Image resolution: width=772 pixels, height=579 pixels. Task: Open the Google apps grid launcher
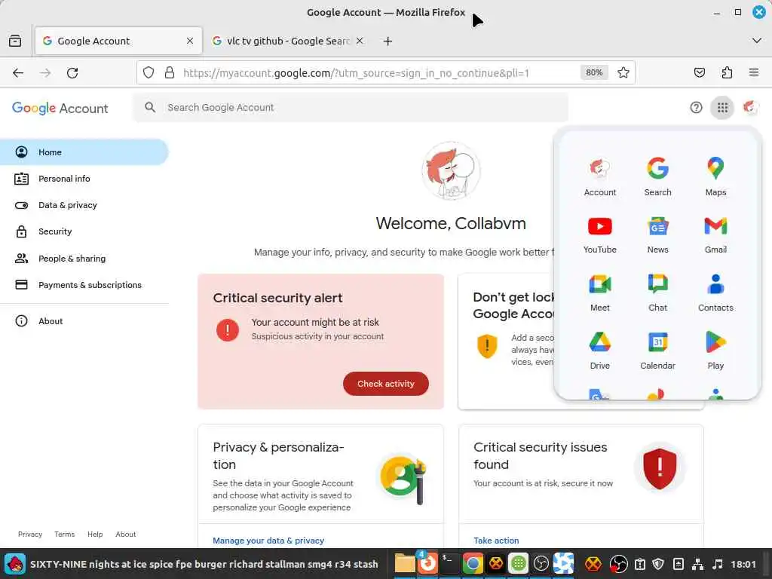[722, 107]
